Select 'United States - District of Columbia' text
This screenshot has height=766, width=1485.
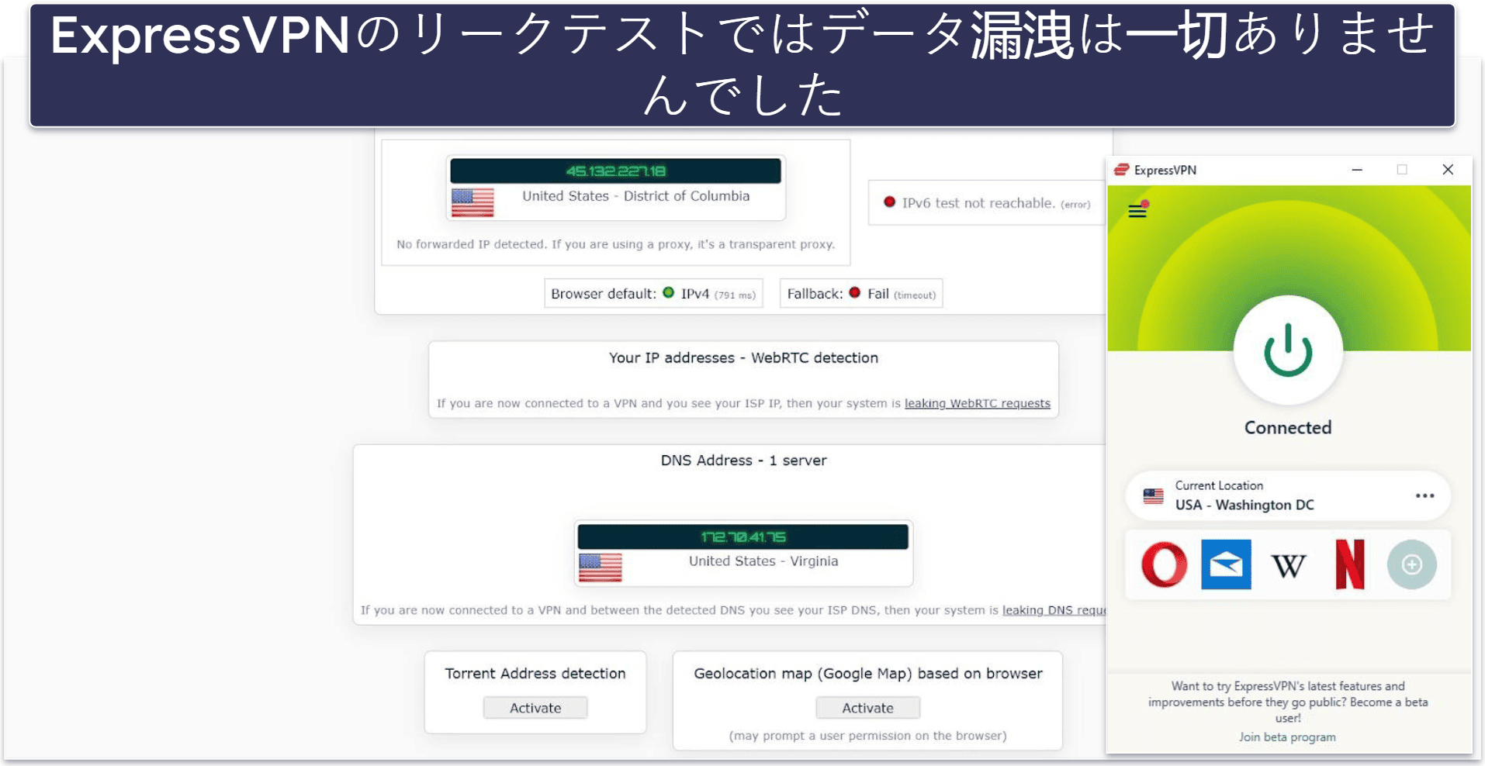click(x=635, y=196)
